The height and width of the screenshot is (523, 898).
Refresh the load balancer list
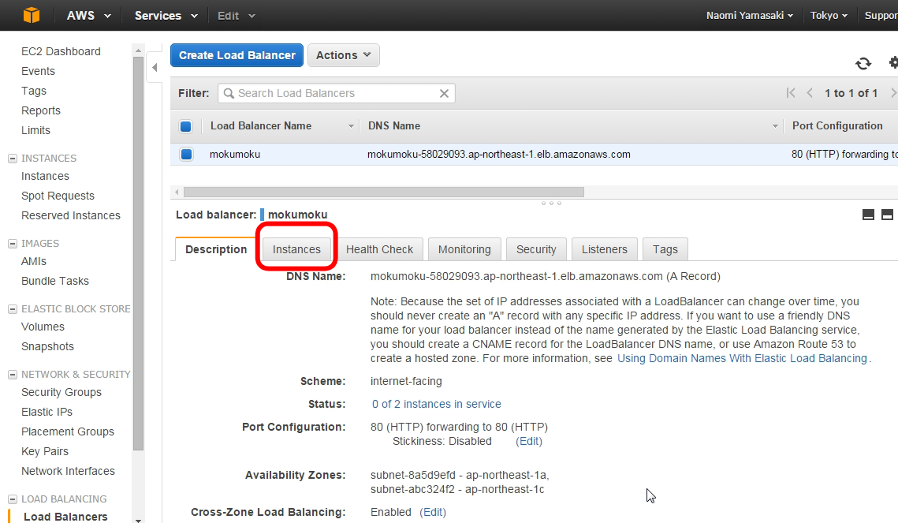[x=863, y=64]
